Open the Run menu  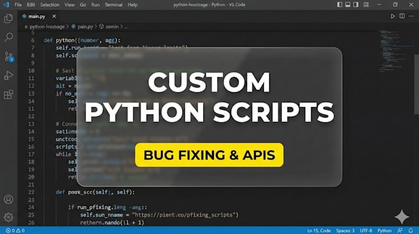96,5
